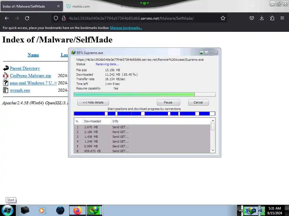The image size is (289, 216).
Task: Click the padlock site security icon
Action: click(64, 18)
